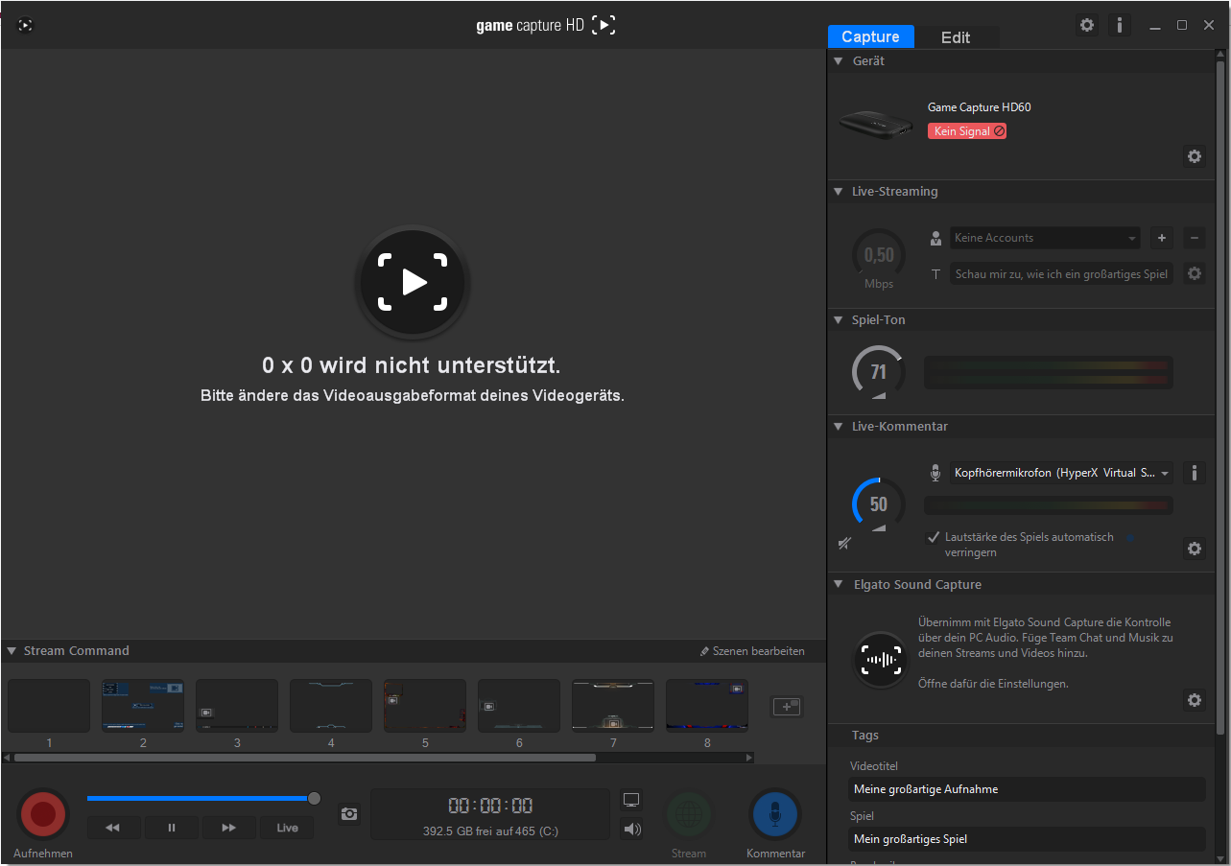The width and height of the screenshot is (1231, 866).
Task: Add a live streaming account with plus button
Action: point(1161,238)
